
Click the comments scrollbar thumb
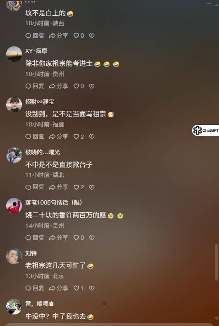217,262
